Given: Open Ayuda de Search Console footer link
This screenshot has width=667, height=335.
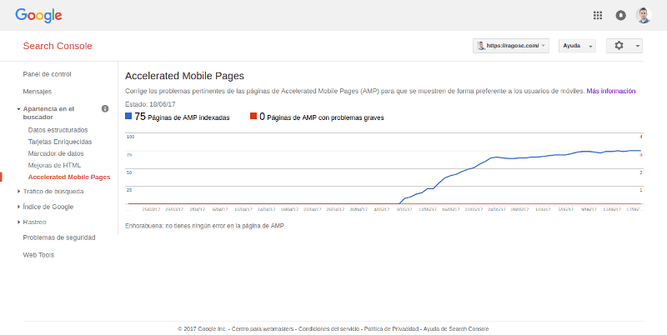Looking at the screenshot, I should coord(455,328).
